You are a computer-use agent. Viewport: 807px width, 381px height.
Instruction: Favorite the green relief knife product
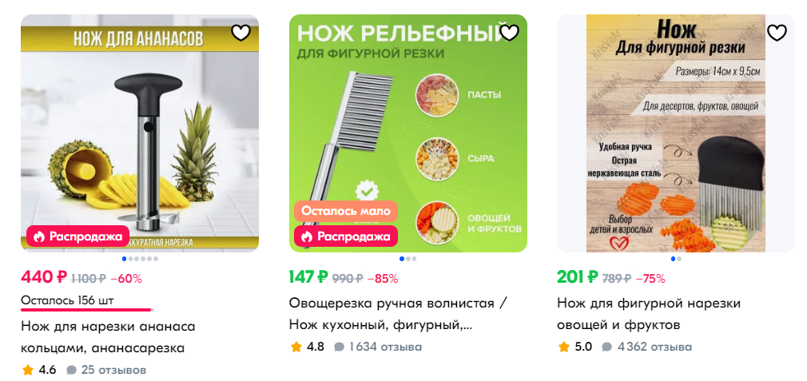(x=509, y=33)
